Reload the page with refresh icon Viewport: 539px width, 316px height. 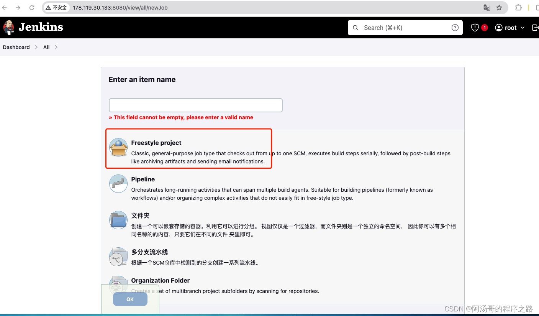(x=32, y=7)
